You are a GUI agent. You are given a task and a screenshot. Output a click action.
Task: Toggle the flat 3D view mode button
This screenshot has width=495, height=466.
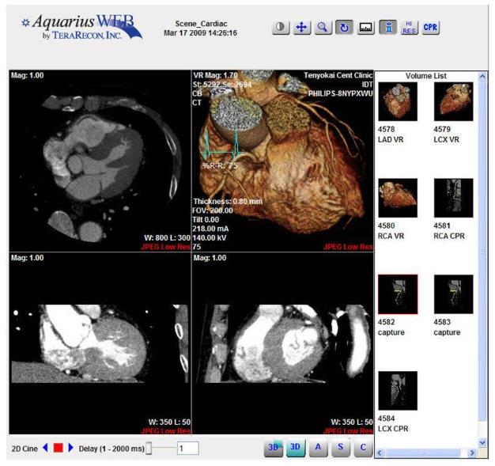[296, 448]
